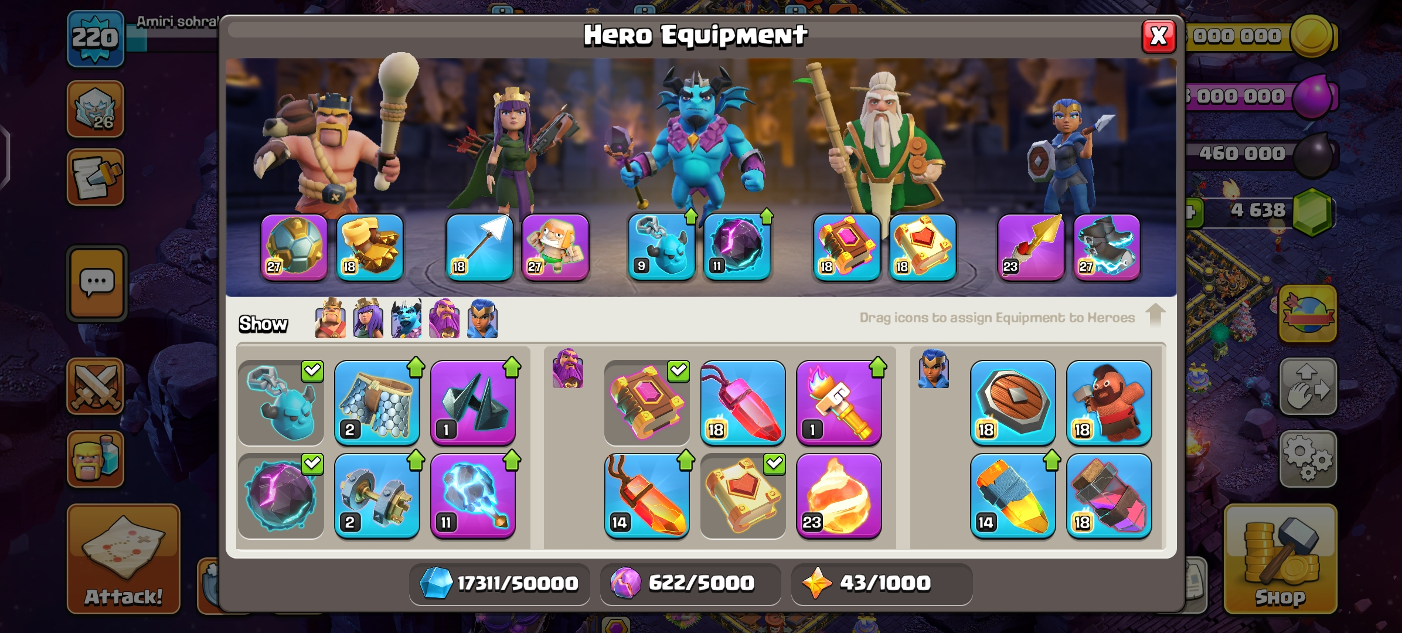Select the Giant Arrow in Archer Queen slot
The height and width of the screenshot is (633, 1402).
coord(479,247)
